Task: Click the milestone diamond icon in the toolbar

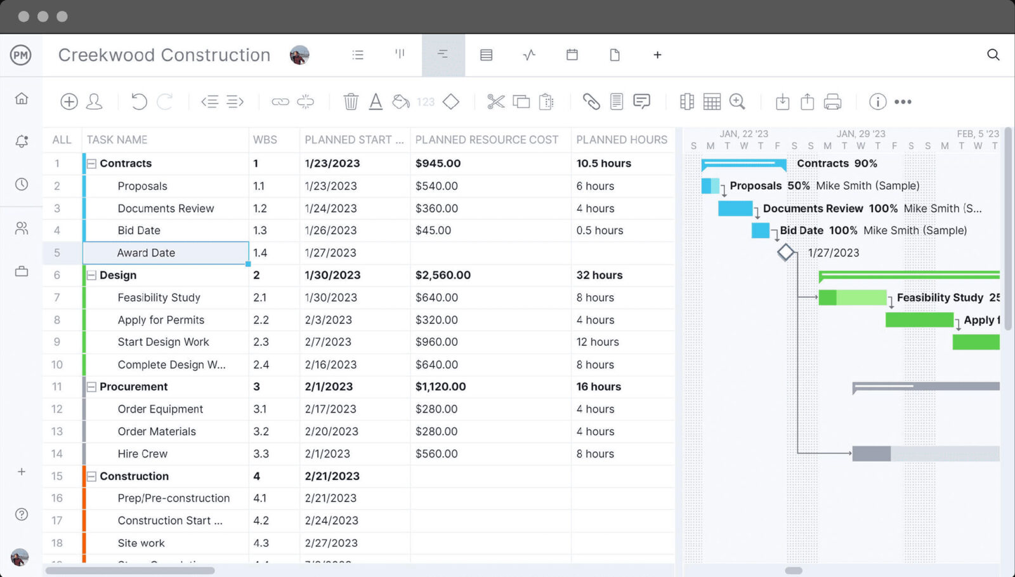Action: click(451, 102)
